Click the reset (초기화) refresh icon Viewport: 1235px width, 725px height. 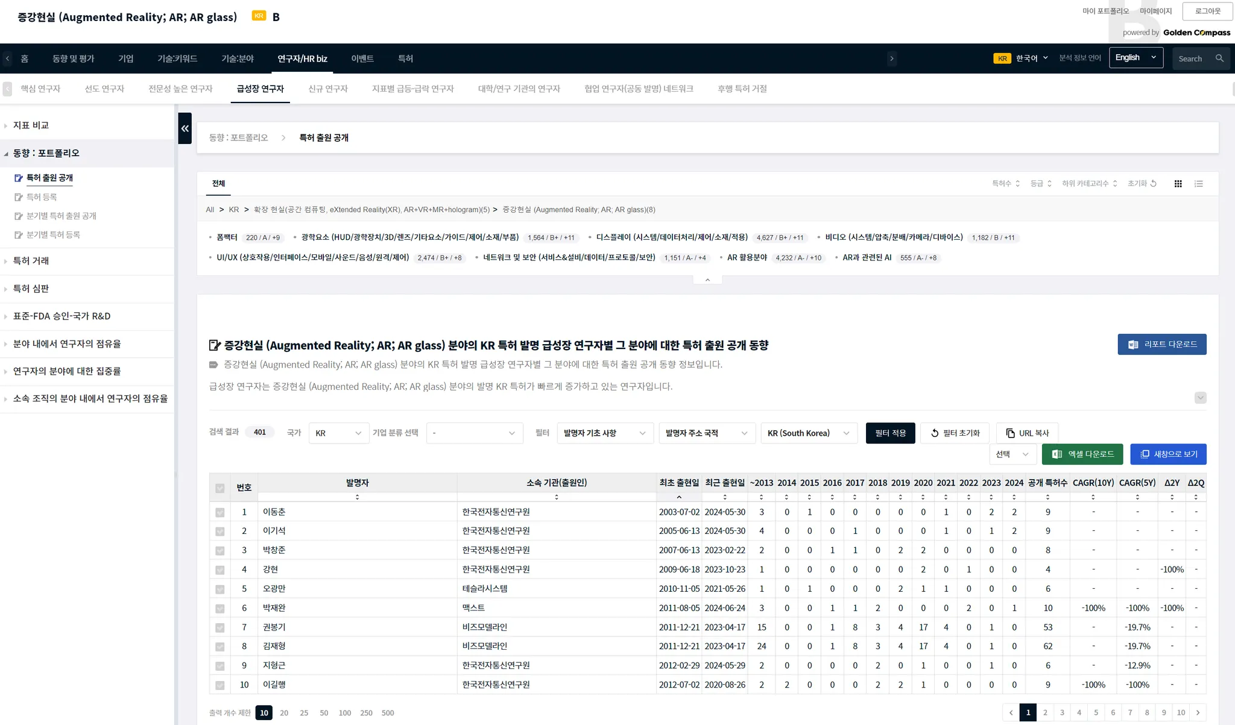click(x=1153, y=184)
